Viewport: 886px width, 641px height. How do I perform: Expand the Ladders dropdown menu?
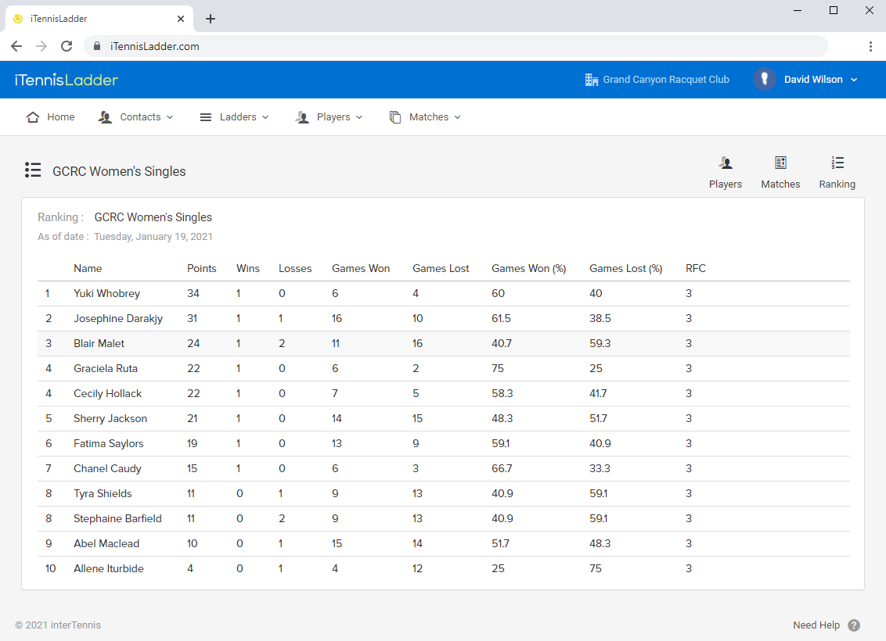pos(234,117)
